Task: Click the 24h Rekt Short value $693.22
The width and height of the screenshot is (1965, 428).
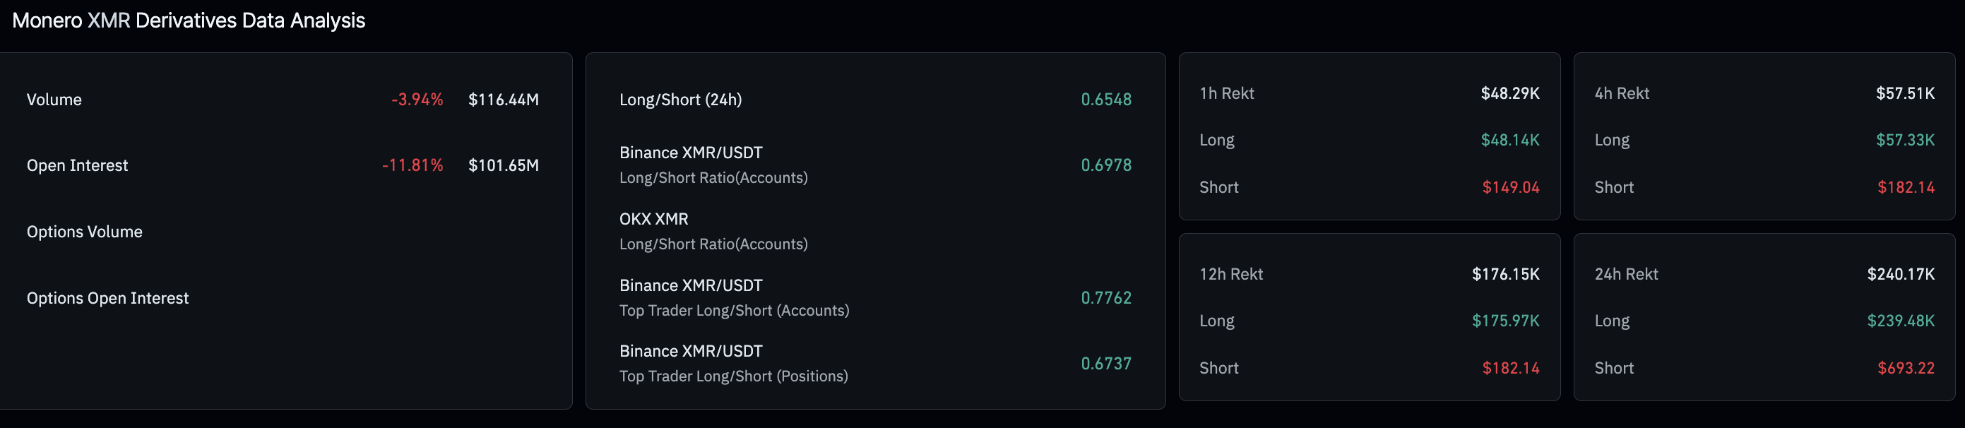Action: pos(1906,369)
